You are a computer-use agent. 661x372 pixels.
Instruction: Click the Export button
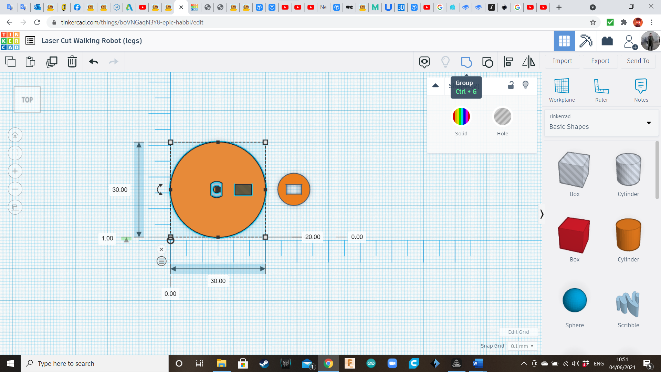600,61
